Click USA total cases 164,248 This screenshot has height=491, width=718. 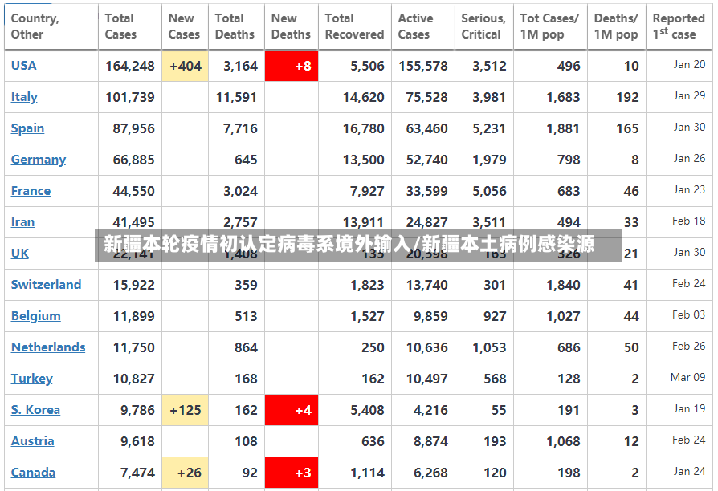pyautogui.click(x=130, y=66)
